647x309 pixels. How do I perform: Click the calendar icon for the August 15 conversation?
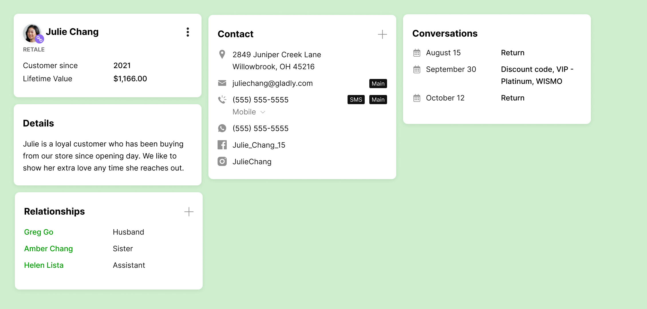coord(417,53)
